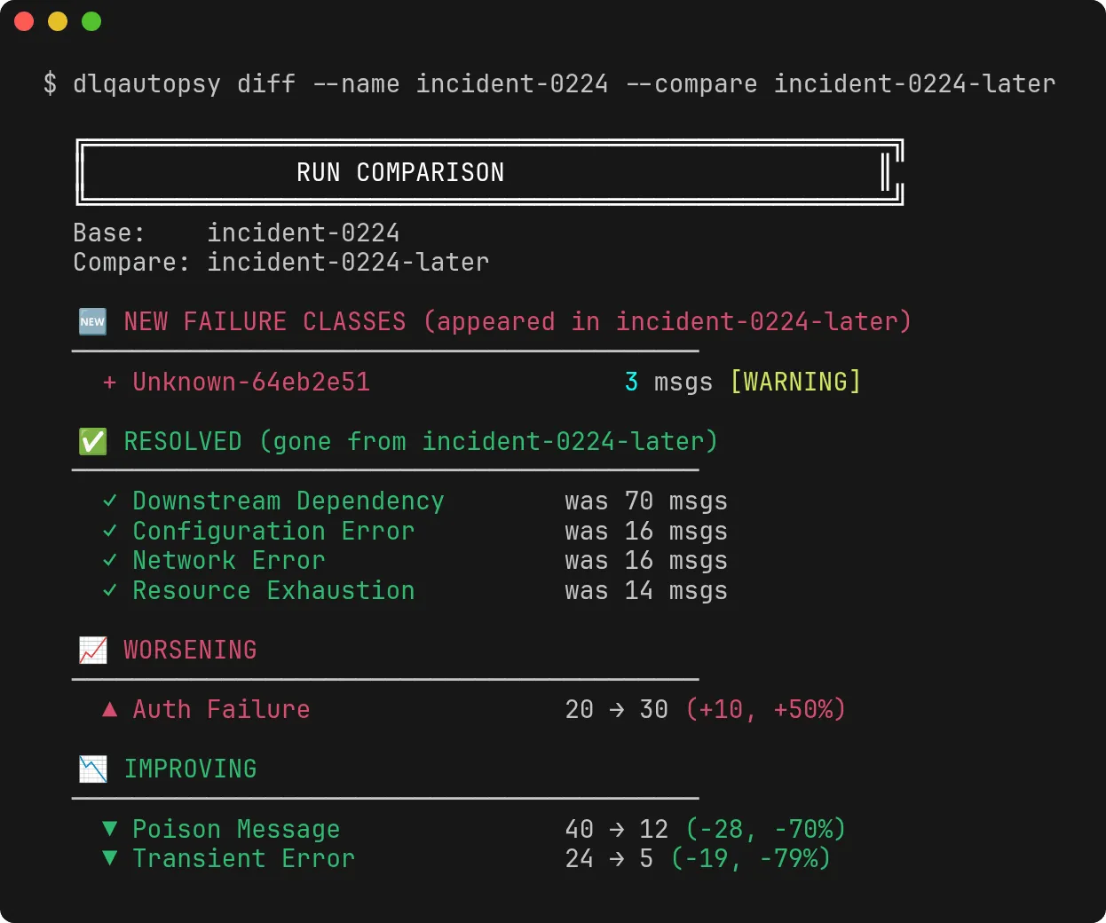Click the check mark beside Configuration Error

(110, 531)
